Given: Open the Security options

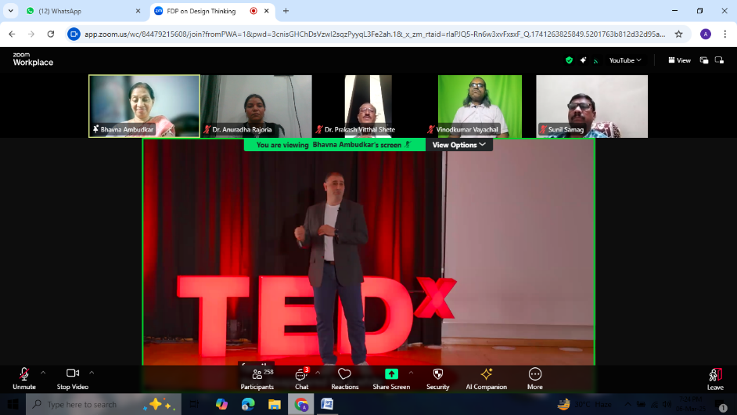Looking at the screenshot, I should pos(437,377).
